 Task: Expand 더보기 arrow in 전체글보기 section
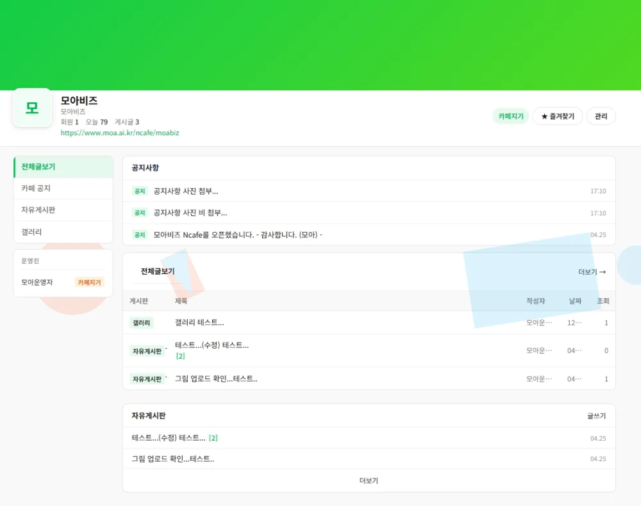[592, 272]
